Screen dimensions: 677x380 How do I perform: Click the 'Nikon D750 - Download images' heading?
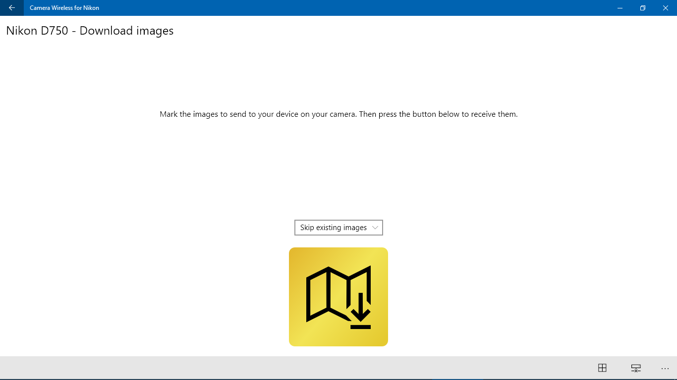tap(90, 31)
